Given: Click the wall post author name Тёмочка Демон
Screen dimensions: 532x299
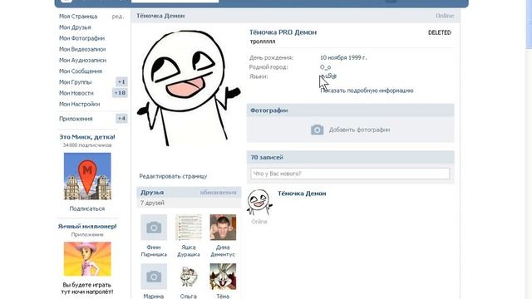Looking at the screenshot, I should [x=302, y=194].
